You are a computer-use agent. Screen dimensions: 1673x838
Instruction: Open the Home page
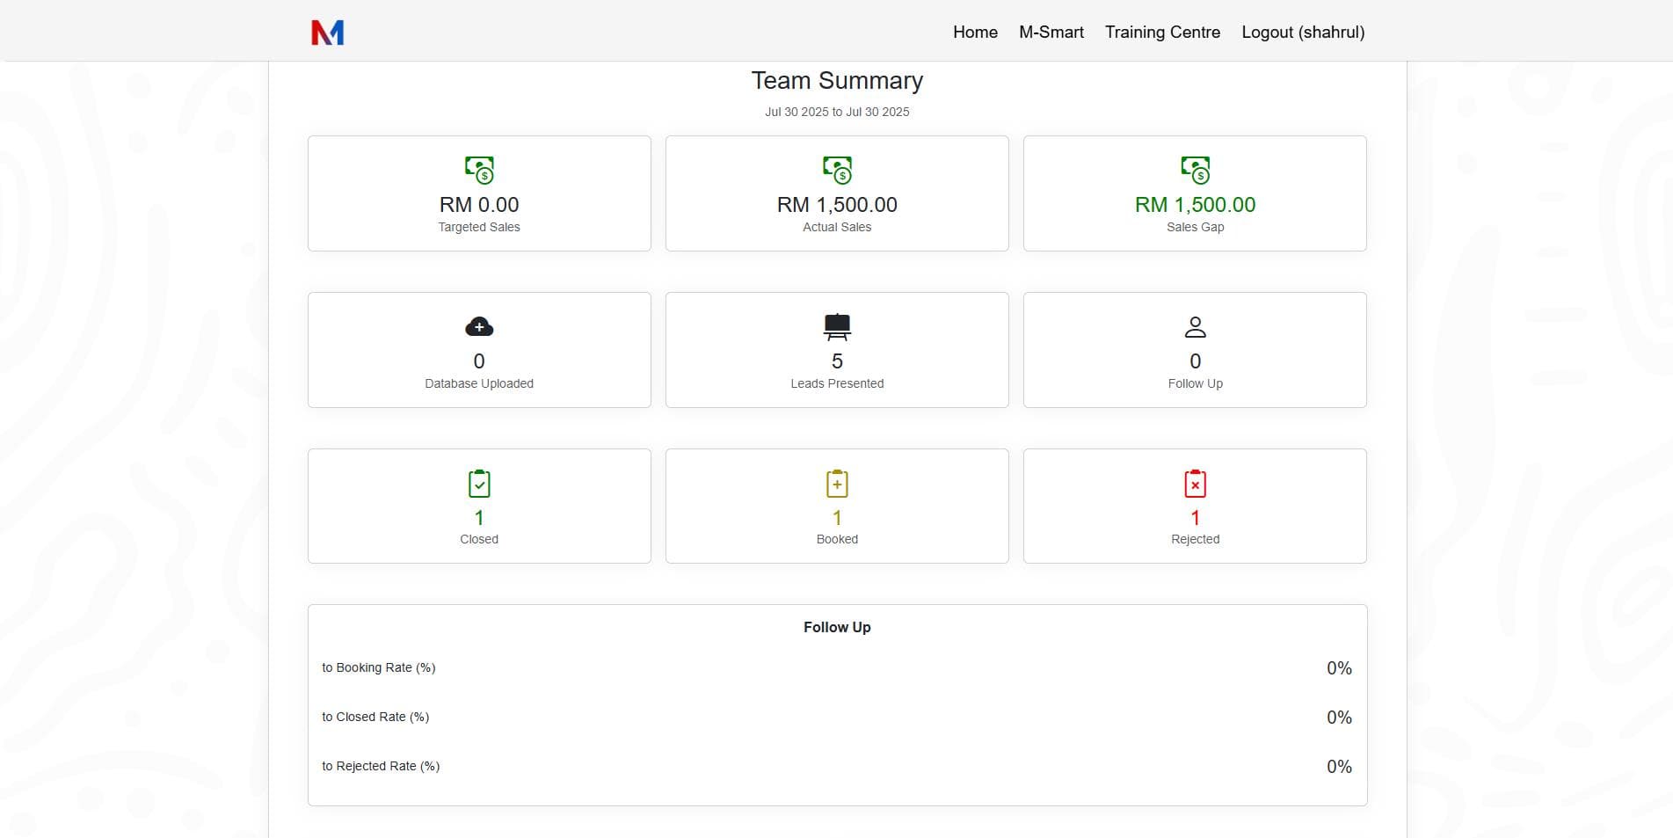(974, 32)
